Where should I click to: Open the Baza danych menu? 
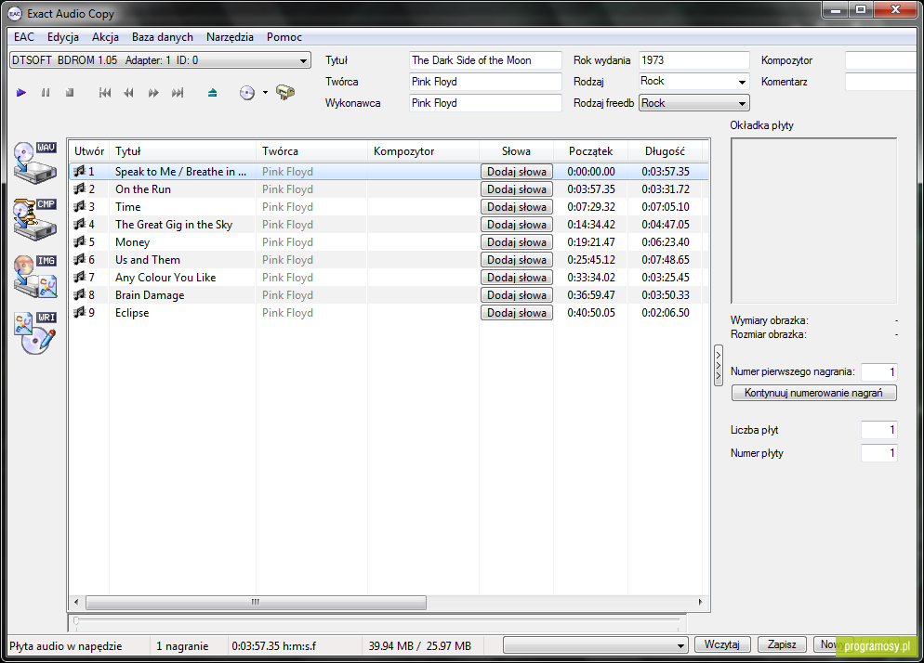click(x=163, y=36)
